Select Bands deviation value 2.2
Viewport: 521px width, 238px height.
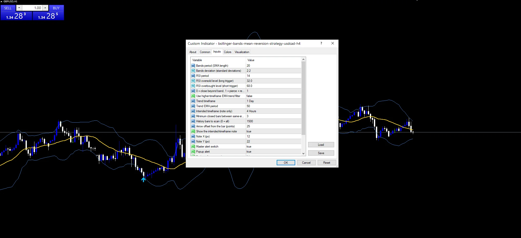(x=273, y=71)
